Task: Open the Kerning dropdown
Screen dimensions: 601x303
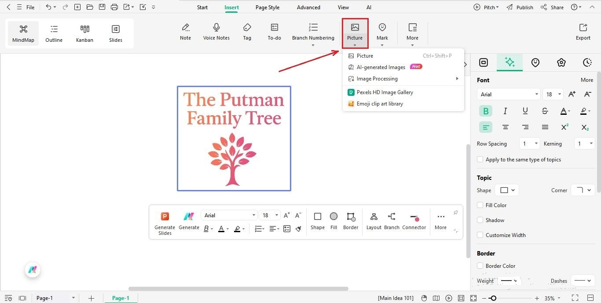Action: point(585,144)
